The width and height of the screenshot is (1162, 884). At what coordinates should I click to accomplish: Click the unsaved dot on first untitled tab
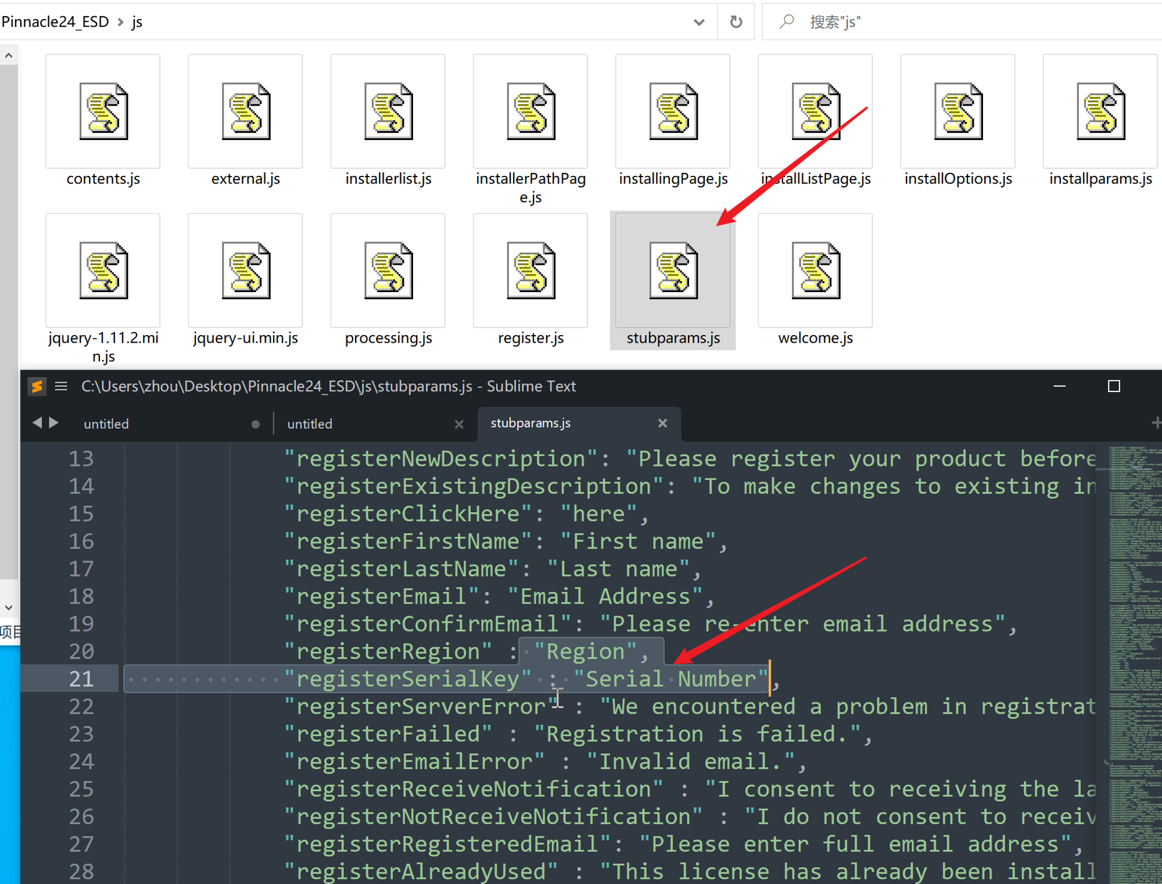pyautogui.click(x=256, y=424)
